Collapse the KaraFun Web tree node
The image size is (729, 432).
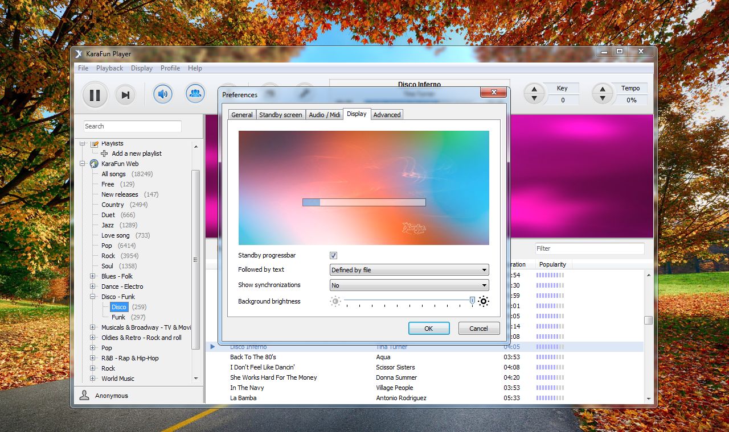[x=83, y=164]
